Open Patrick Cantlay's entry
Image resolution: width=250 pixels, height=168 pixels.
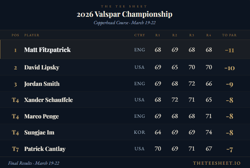(x=45, y=149)
